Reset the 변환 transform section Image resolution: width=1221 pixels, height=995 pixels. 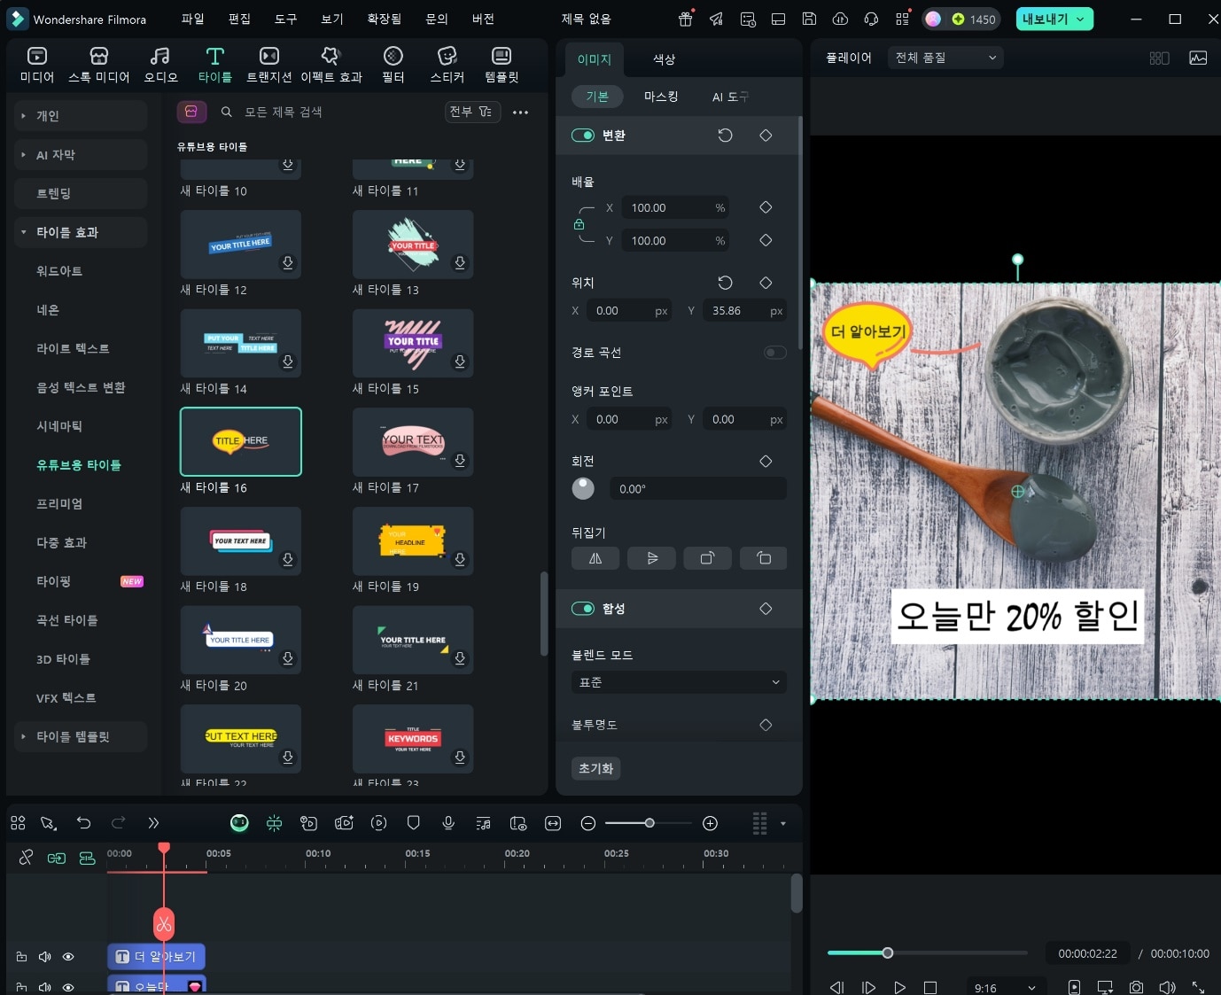725,136
